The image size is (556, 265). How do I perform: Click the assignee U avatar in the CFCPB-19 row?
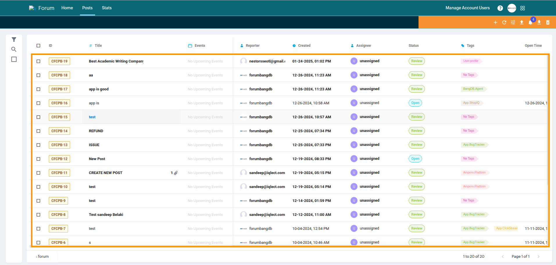point(354,61)
